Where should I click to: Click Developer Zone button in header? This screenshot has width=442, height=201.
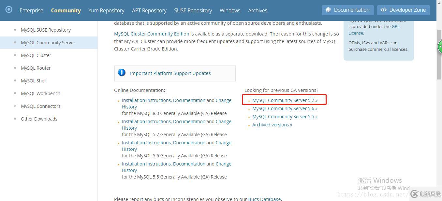point(403,10)
